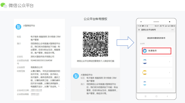Click the 公众平台帐号授权 heading

click(95, 19)
